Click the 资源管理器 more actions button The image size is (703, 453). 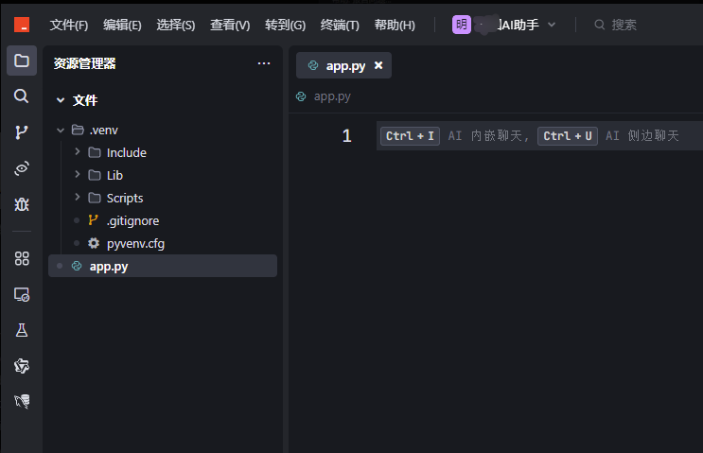tap(264, 63)
